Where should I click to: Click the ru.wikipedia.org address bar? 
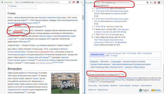pos(37,2)
